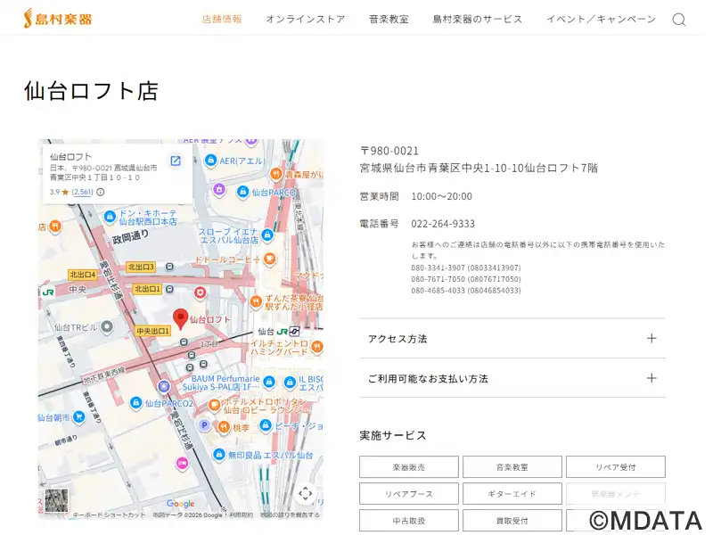The height and width of the screenshot is (535, 713).
Task: Click the map camera controls compass icon
Action: click(305, 493)
